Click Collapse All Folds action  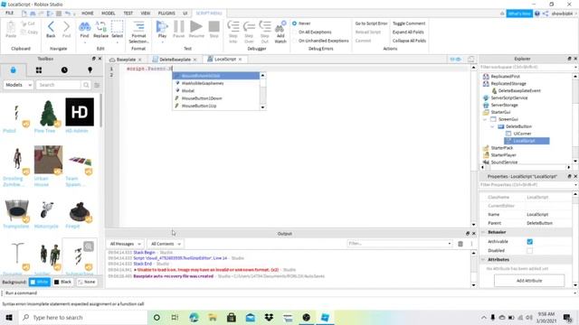[x=409, y=41]
